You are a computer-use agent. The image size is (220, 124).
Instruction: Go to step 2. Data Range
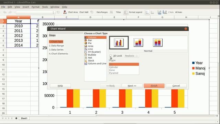[x=56, y=46]
